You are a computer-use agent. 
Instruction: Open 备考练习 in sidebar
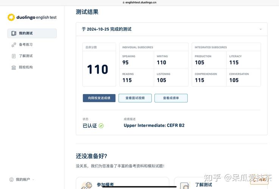[x=26, y=45]
